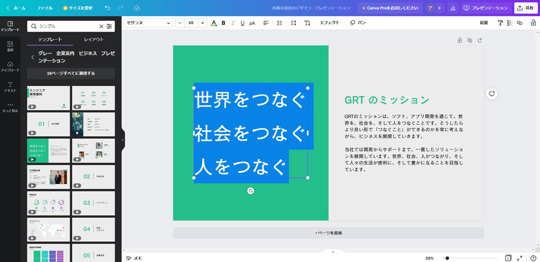Collapse the side panel with the chevron handle
540x262 pixels.
(x=123, y=139)
